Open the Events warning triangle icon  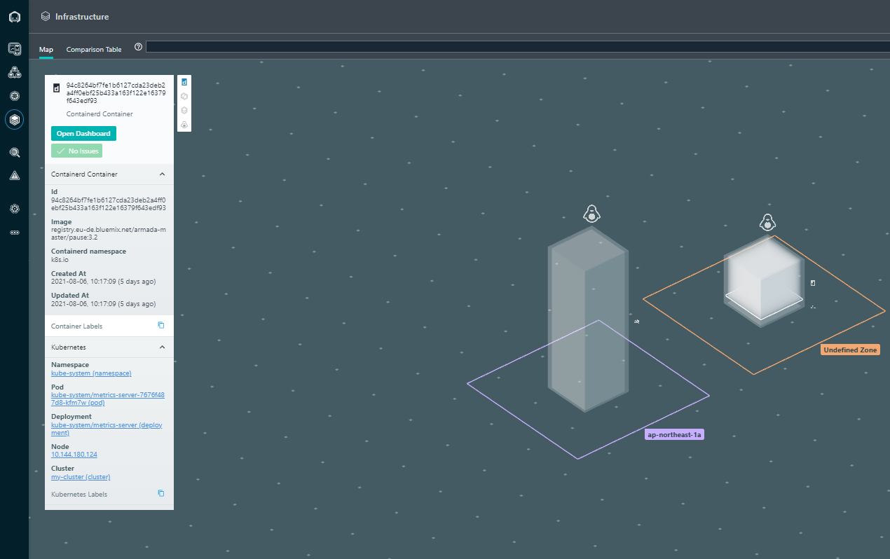pos(15,176)
